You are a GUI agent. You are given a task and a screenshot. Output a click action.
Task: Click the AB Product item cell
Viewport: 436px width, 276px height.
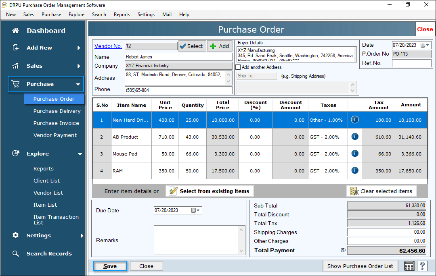[x=131, y=137]
